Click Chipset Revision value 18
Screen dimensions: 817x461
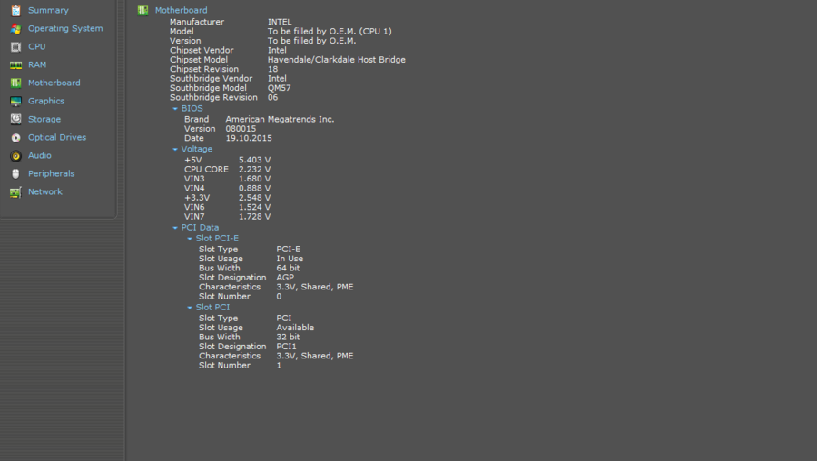(x=272, y=69)
